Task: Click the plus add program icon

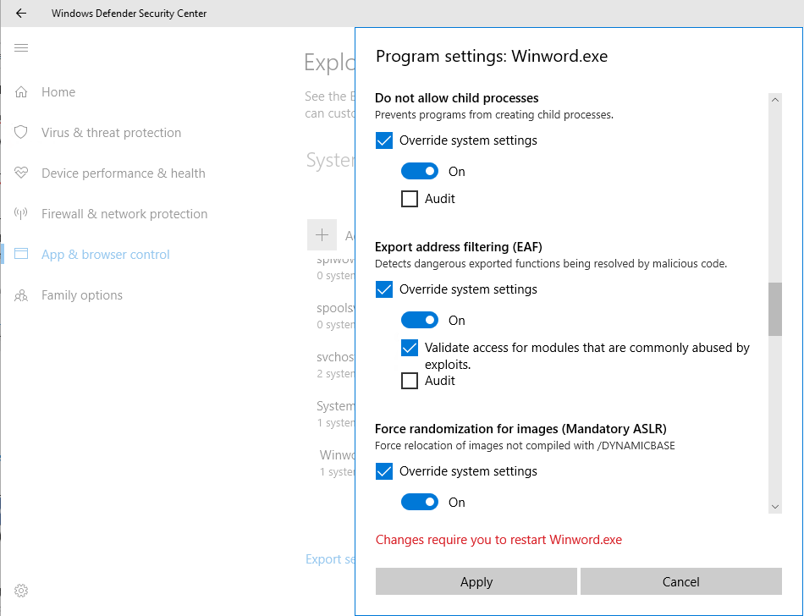Action: [322, 234]
